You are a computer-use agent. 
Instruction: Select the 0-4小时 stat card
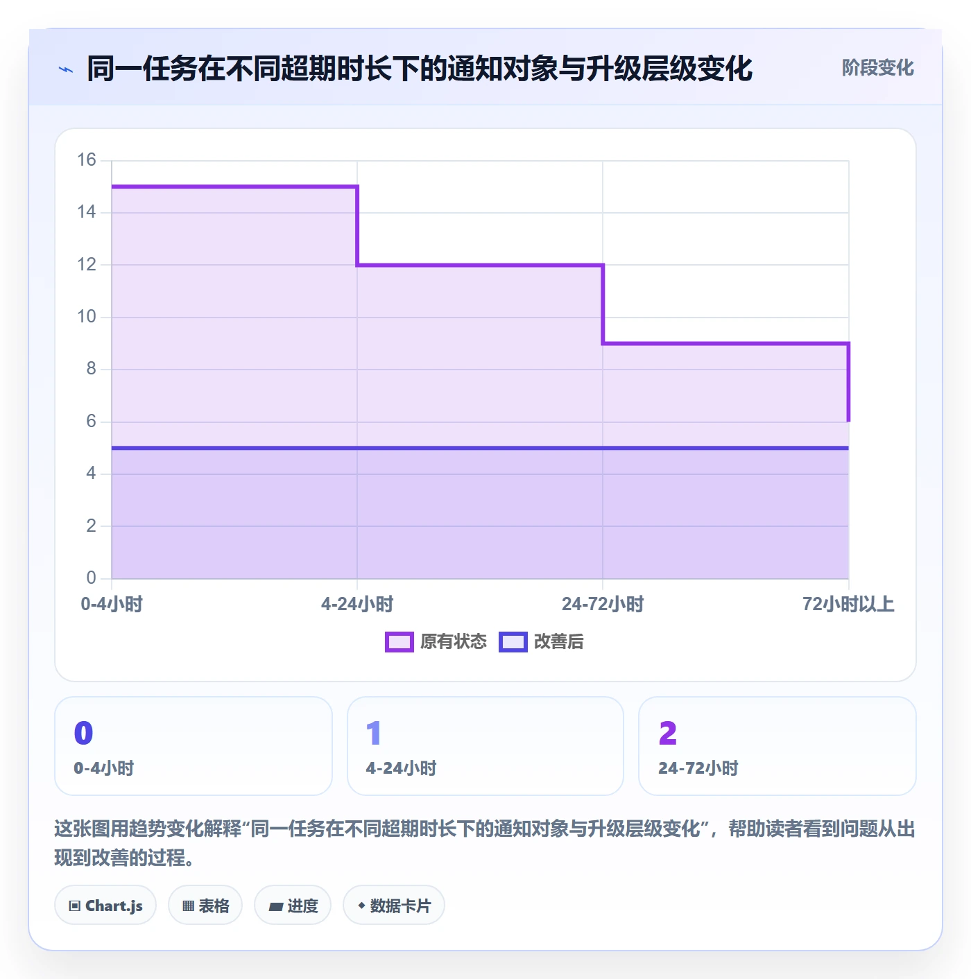tap(194, 746)
